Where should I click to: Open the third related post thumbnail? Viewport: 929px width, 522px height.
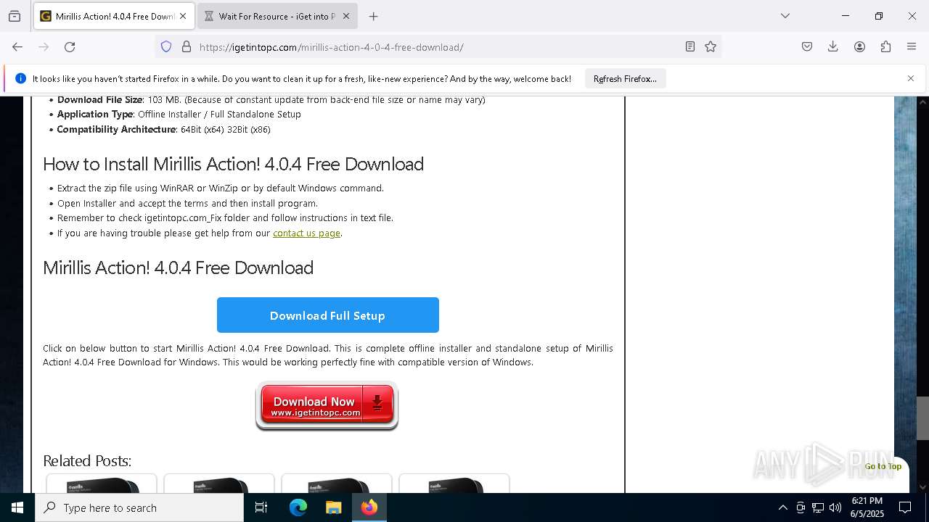pyautogui.click(x=337, y=484)
